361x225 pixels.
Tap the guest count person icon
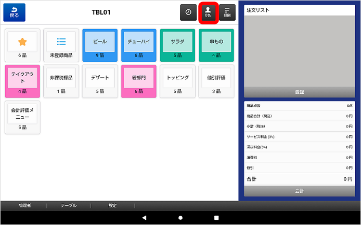[x=208, y=12]
